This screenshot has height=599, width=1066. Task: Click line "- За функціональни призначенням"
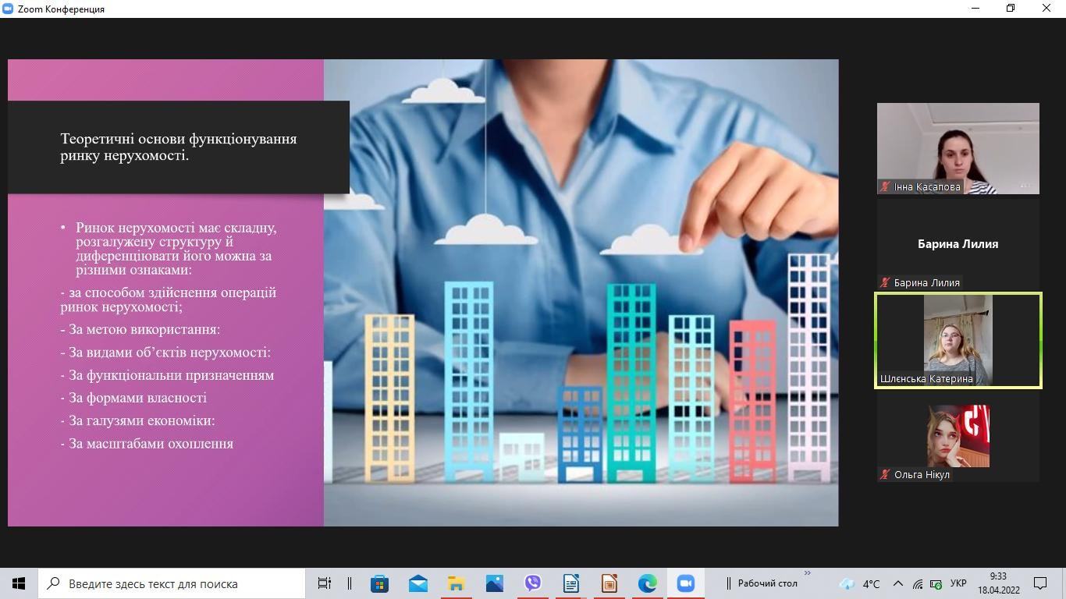[x=167, y=375]
